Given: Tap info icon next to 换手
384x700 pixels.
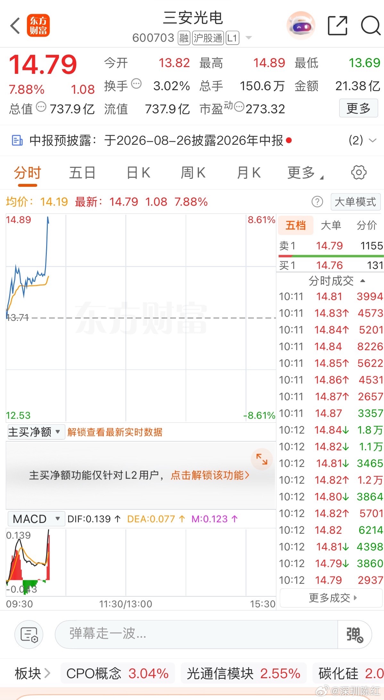Looking at the screenshot, I should tap(136, 84).
